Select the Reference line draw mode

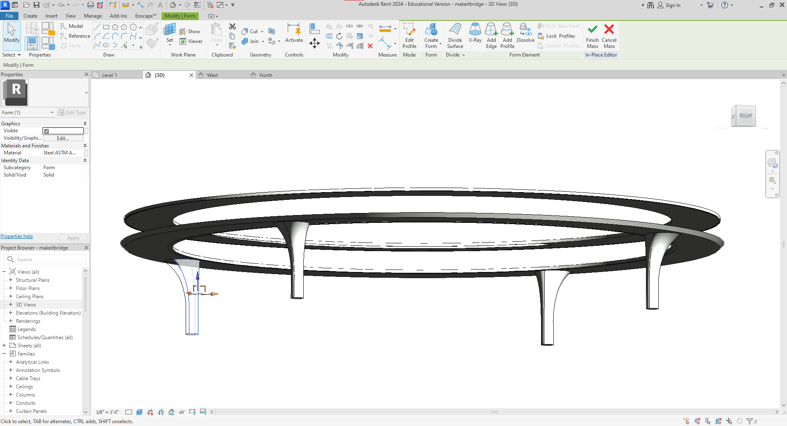click(x=75, y=36)
